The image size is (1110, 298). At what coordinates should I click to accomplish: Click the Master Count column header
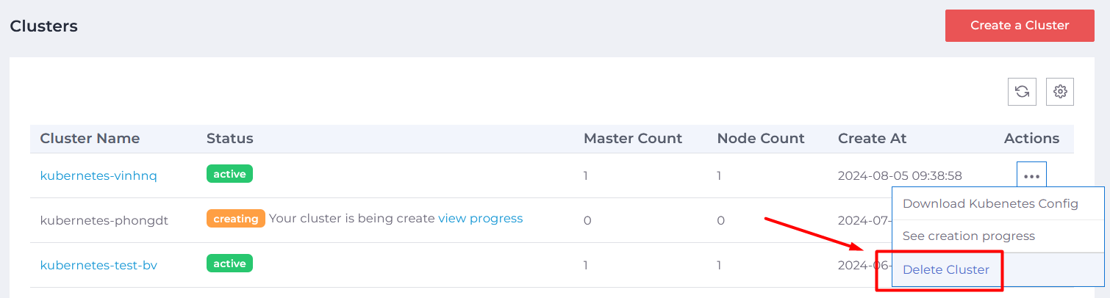[633, 139]
